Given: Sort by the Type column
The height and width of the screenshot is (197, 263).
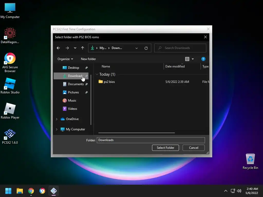Looking at the screenshot, I should click(x=205, y=66).
